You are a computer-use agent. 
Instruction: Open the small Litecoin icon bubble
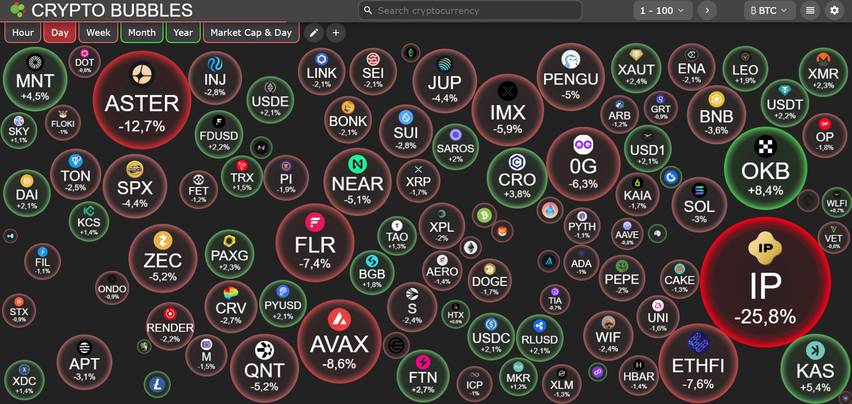[157, 384]
